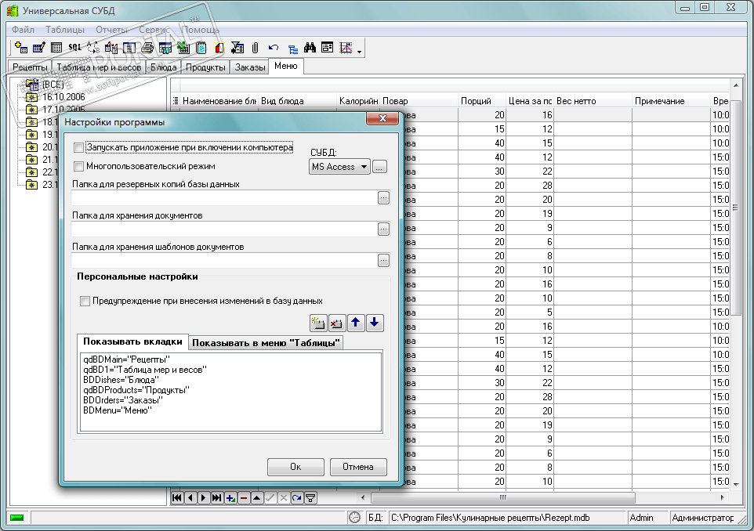Click the printer icon in toolbar
Screen dimensions: 754x531
coord(147,48)
